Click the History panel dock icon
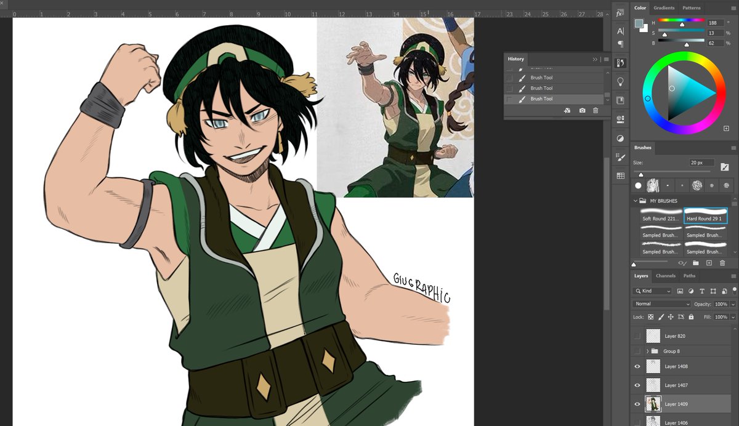Image resolution: width=739 pixels, height=426 pixels. 620,63
